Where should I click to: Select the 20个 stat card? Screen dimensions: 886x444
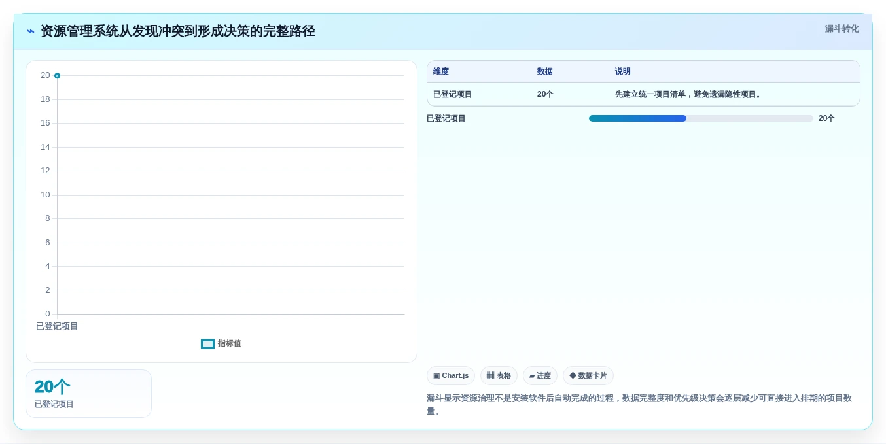coord(88,394)
